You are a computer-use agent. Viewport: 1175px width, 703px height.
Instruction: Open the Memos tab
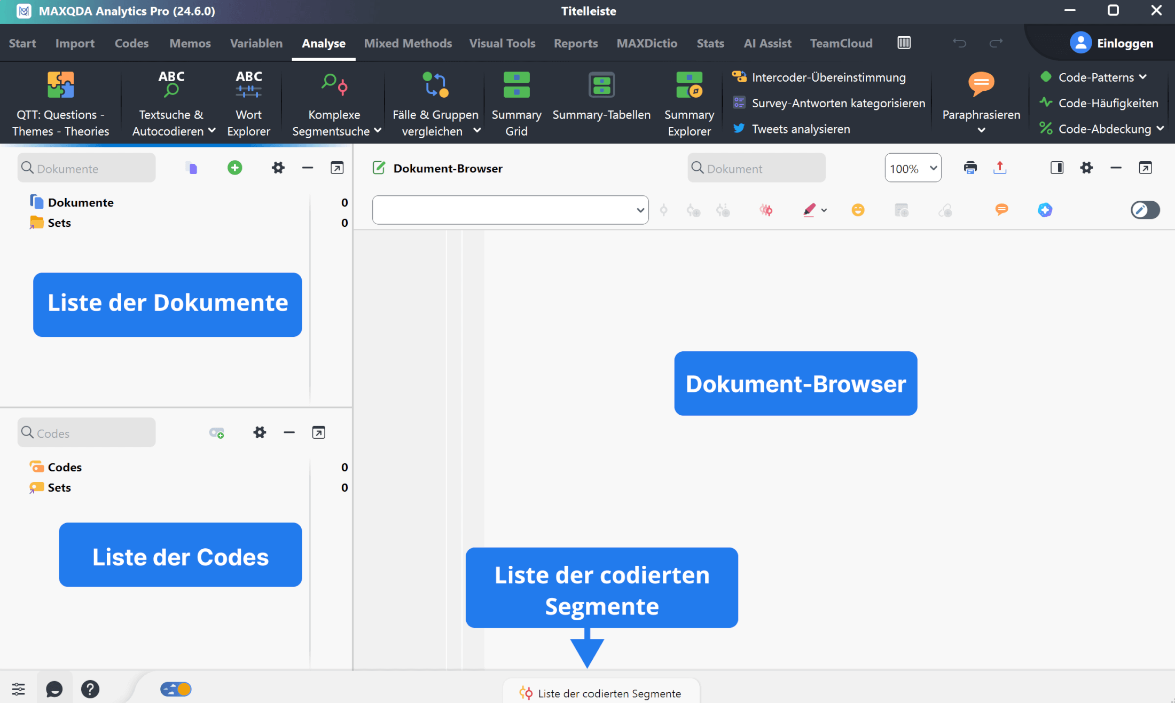click(190, 43)
